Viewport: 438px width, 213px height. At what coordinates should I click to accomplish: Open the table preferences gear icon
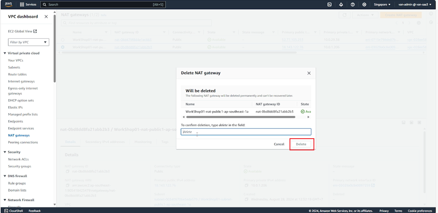point(419,23)
